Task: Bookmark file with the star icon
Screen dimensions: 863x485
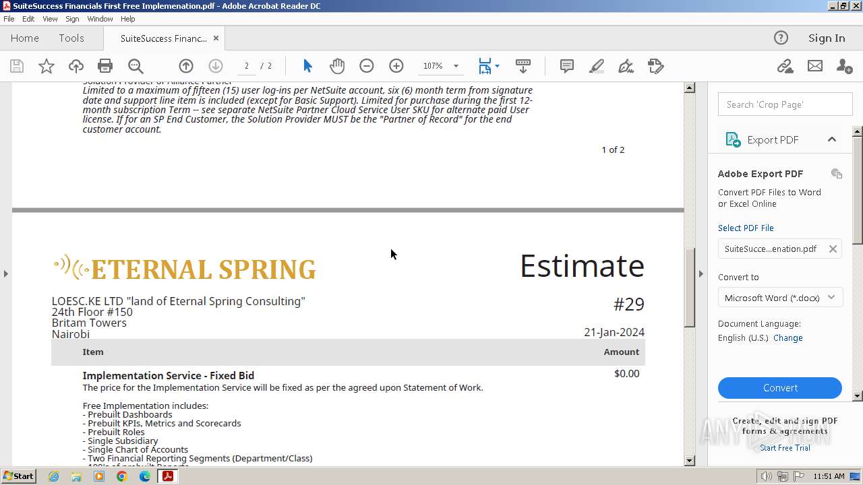Action: 47,66
